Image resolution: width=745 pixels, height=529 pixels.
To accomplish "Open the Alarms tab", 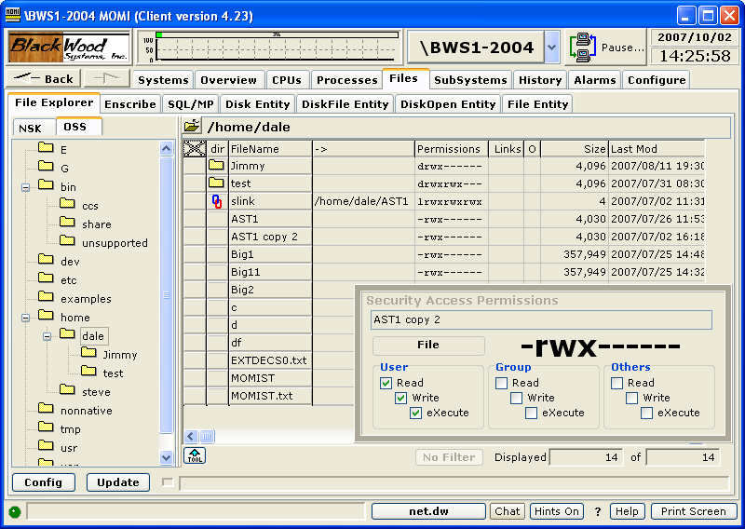I will 594,80.
